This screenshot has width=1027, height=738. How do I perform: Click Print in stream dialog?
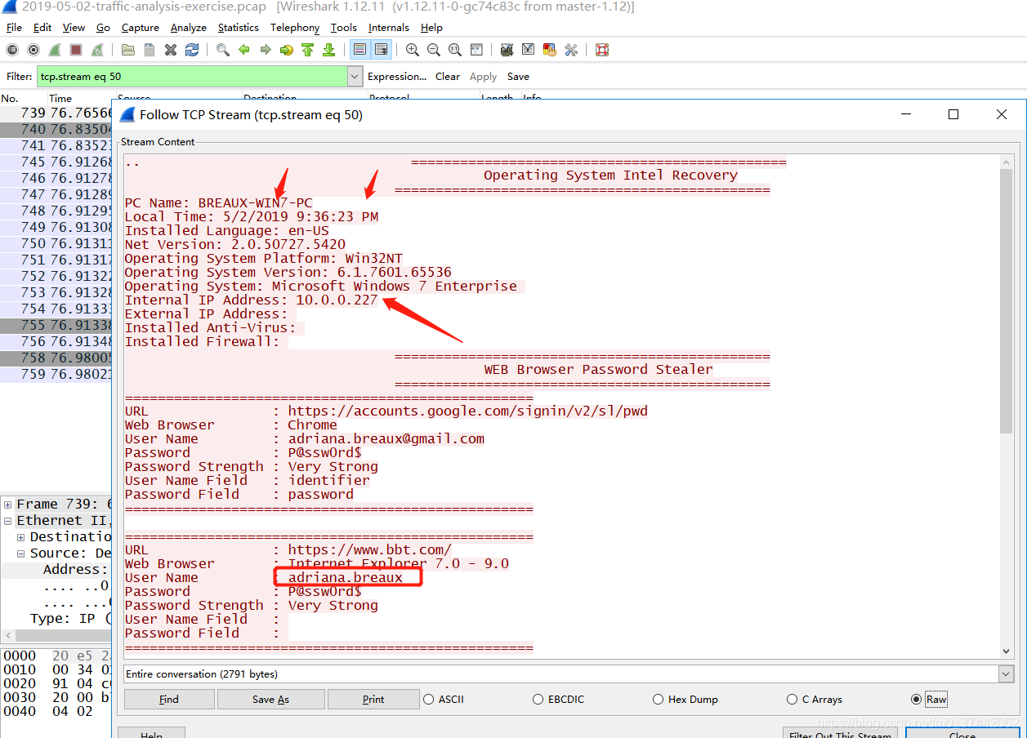pos(373,700)
